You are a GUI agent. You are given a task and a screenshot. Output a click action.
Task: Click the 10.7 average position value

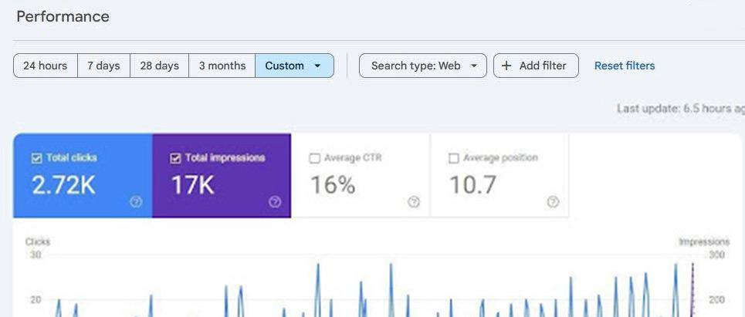click(472, 185)
